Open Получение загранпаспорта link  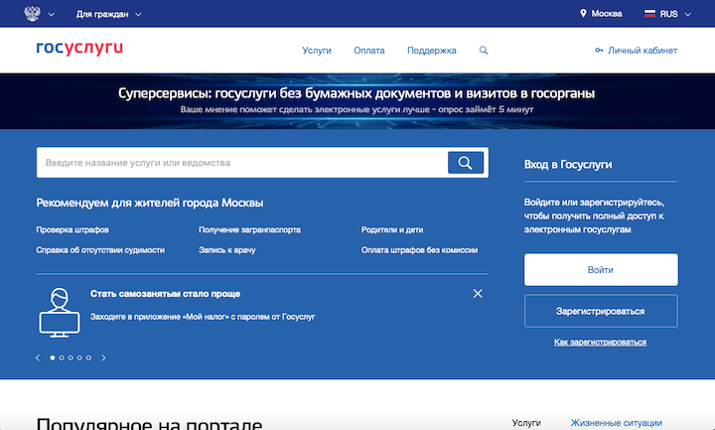pyautogui.click(x=249, y=229)
